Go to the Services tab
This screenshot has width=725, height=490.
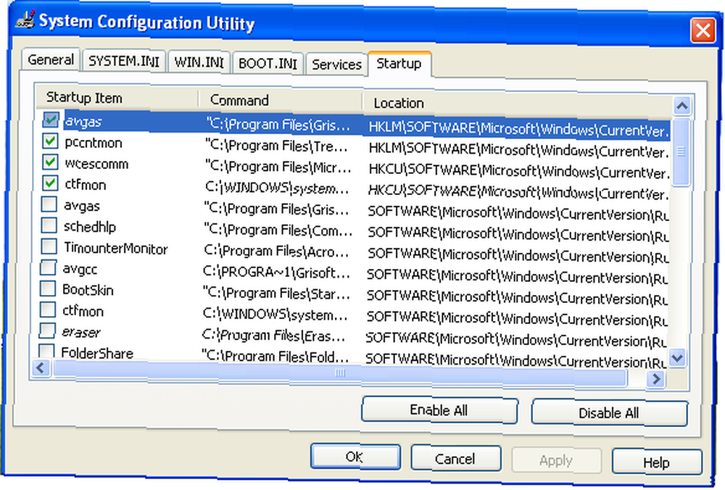point(336,65)
